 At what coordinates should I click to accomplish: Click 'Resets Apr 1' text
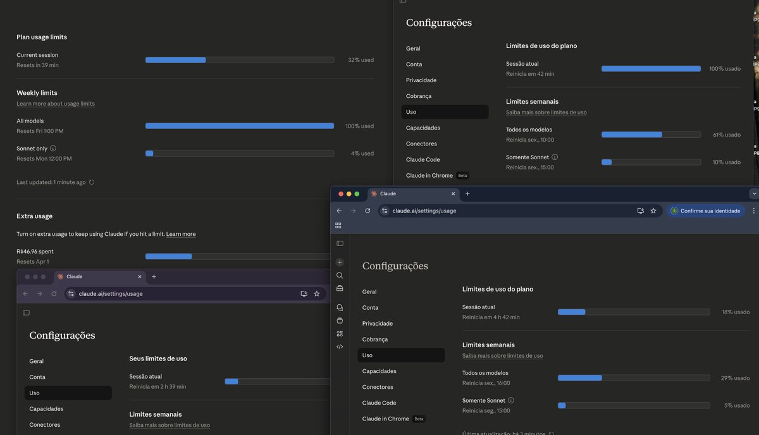coord(32,262)
